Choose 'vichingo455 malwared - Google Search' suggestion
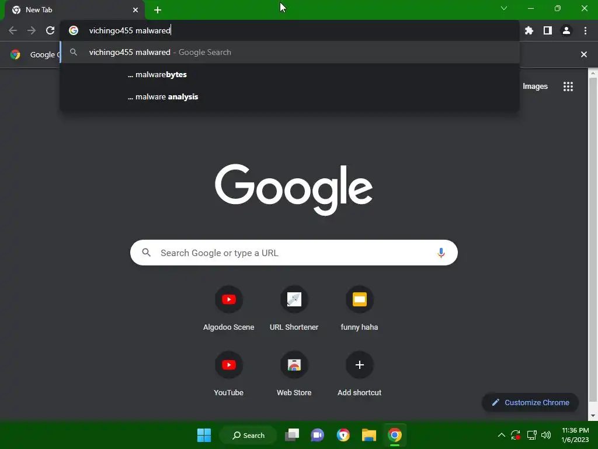This screenshot has height=449, width=598. [x=290, y=52]
